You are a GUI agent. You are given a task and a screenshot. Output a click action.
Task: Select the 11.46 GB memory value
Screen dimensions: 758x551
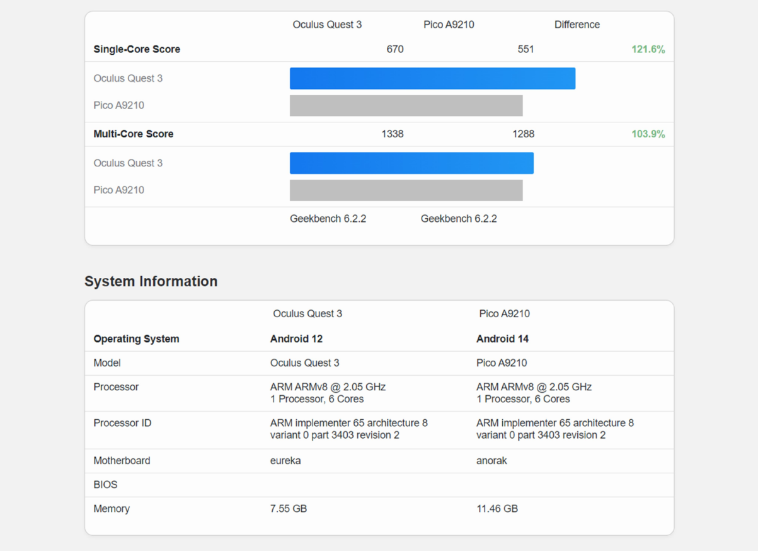click(497, 508)
